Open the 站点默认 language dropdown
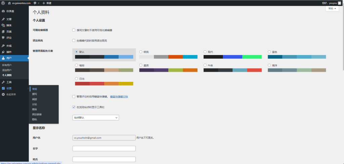The image size is (344, 164). [x=96, y=118]
